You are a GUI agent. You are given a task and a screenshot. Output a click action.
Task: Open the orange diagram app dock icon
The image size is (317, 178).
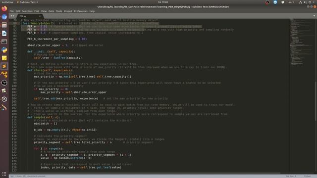(4, 75)
